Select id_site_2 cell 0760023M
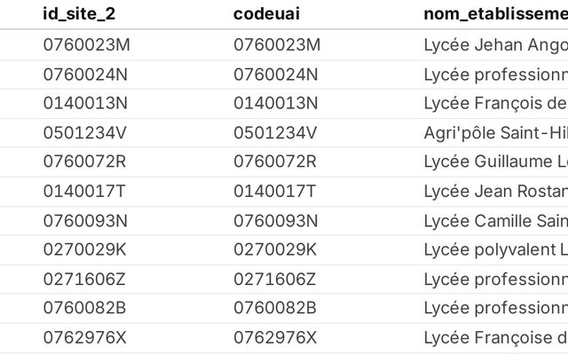The height and width of the screenshot is (355, 568). coord(87,45)
